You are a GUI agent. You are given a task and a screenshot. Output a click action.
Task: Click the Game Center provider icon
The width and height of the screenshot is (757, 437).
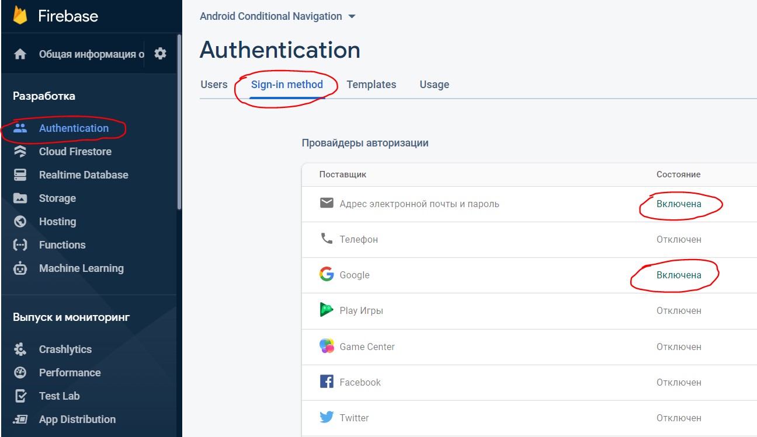click(327, 346)
